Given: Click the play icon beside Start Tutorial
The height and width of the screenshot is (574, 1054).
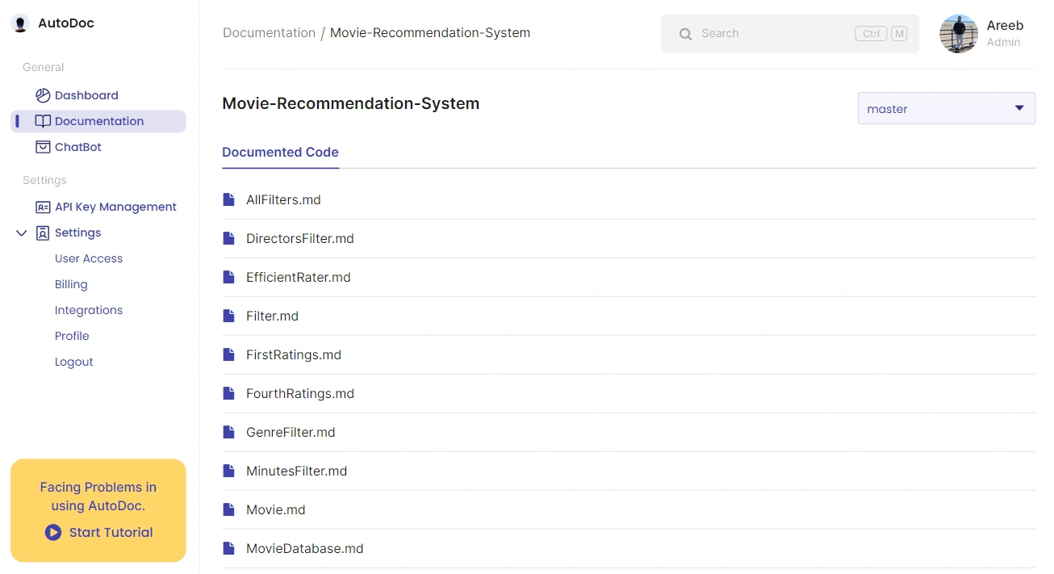Looking at the screenshot, I should click(53, 532).
